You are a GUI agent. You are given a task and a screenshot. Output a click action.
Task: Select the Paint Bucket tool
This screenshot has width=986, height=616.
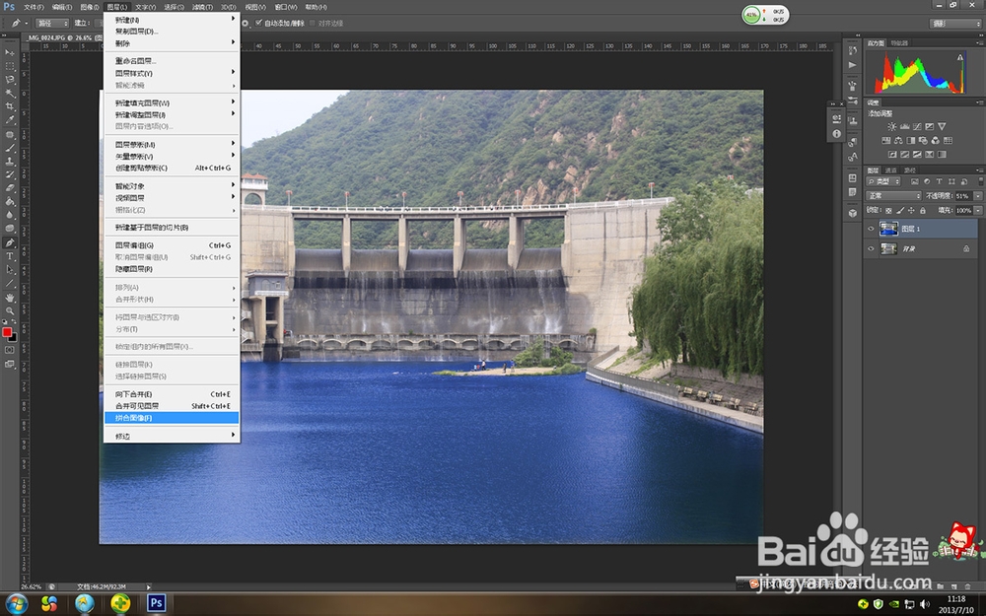10,202
